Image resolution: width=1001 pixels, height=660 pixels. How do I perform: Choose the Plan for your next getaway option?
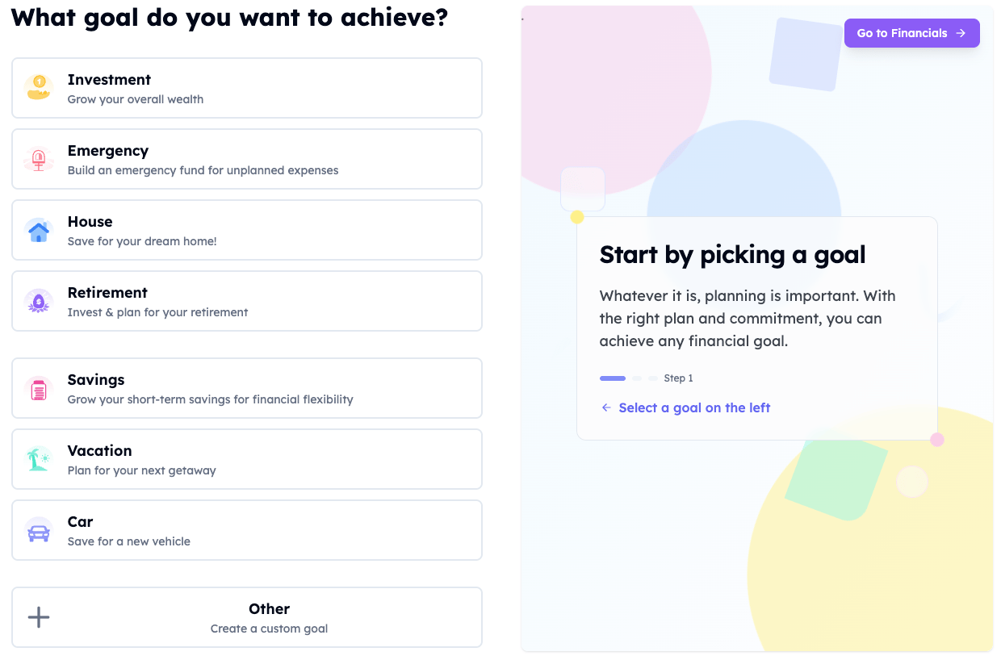(141, 470)
